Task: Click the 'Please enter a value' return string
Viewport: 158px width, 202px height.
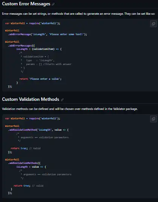Action: (44, 79)
